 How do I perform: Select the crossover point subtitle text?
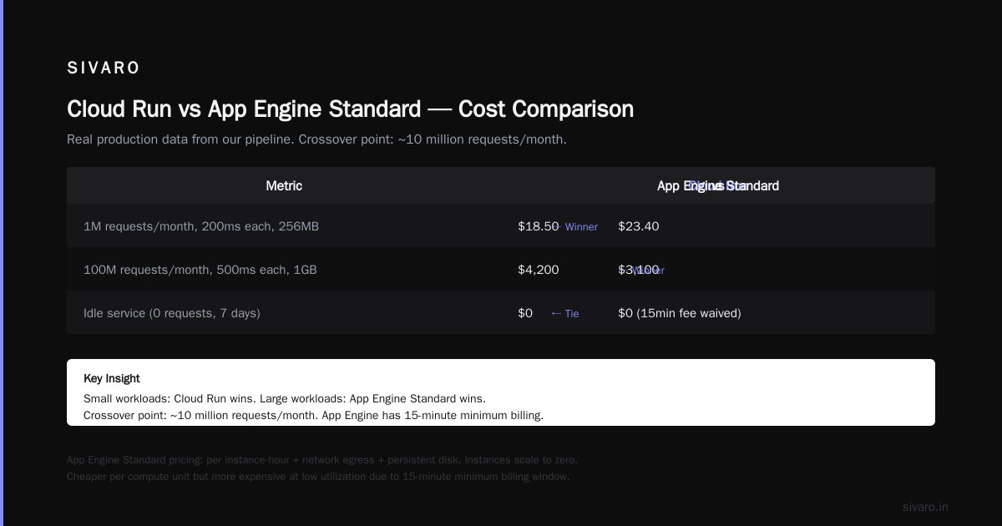316,139
